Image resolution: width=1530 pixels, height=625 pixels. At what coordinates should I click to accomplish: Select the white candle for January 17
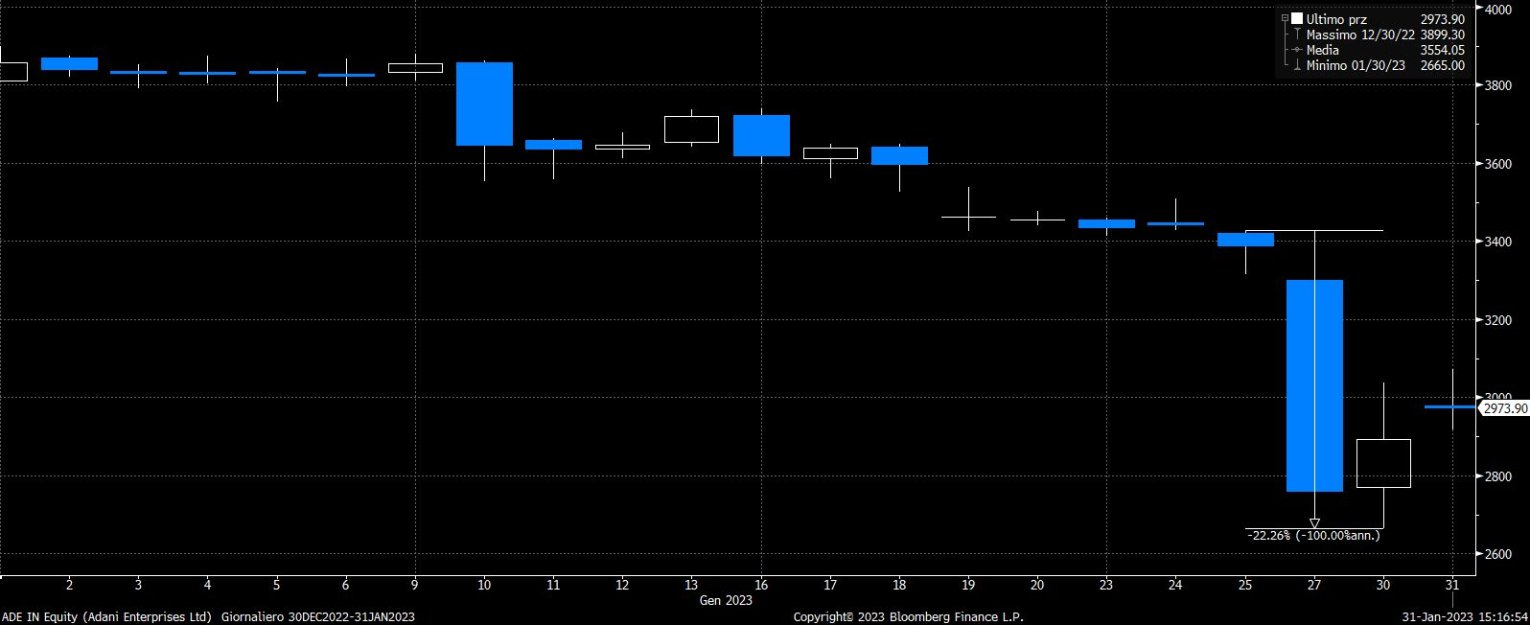tap(830, 153)
